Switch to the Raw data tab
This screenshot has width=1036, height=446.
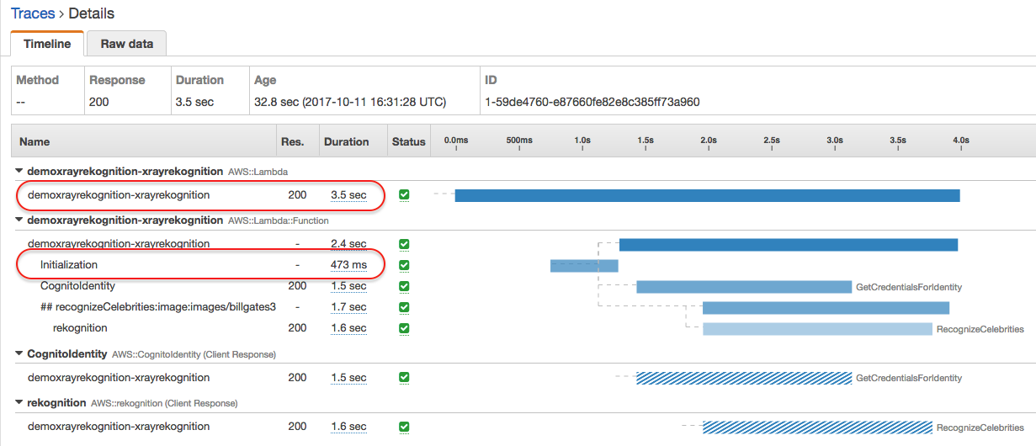pos(126,43)
